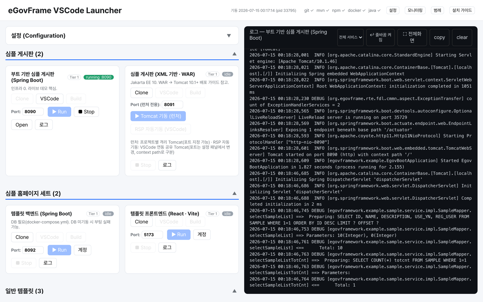Click the 심플 홈페이지 세트 (2) heading
This screenshot has width=483, height=302.
(33, 194)
